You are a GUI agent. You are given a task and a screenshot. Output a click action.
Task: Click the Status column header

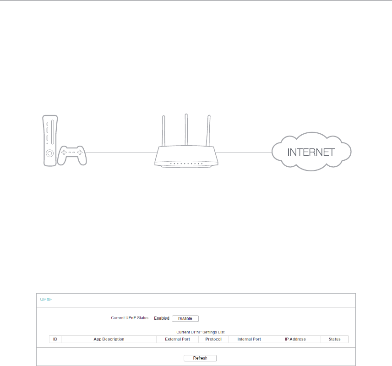tap(334, 339)
